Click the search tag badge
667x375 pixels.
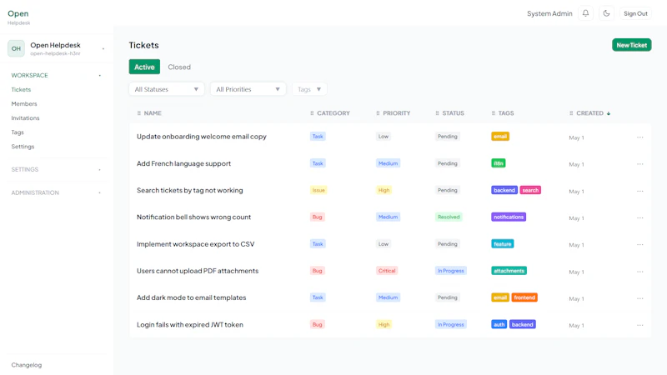pos(530,190)
